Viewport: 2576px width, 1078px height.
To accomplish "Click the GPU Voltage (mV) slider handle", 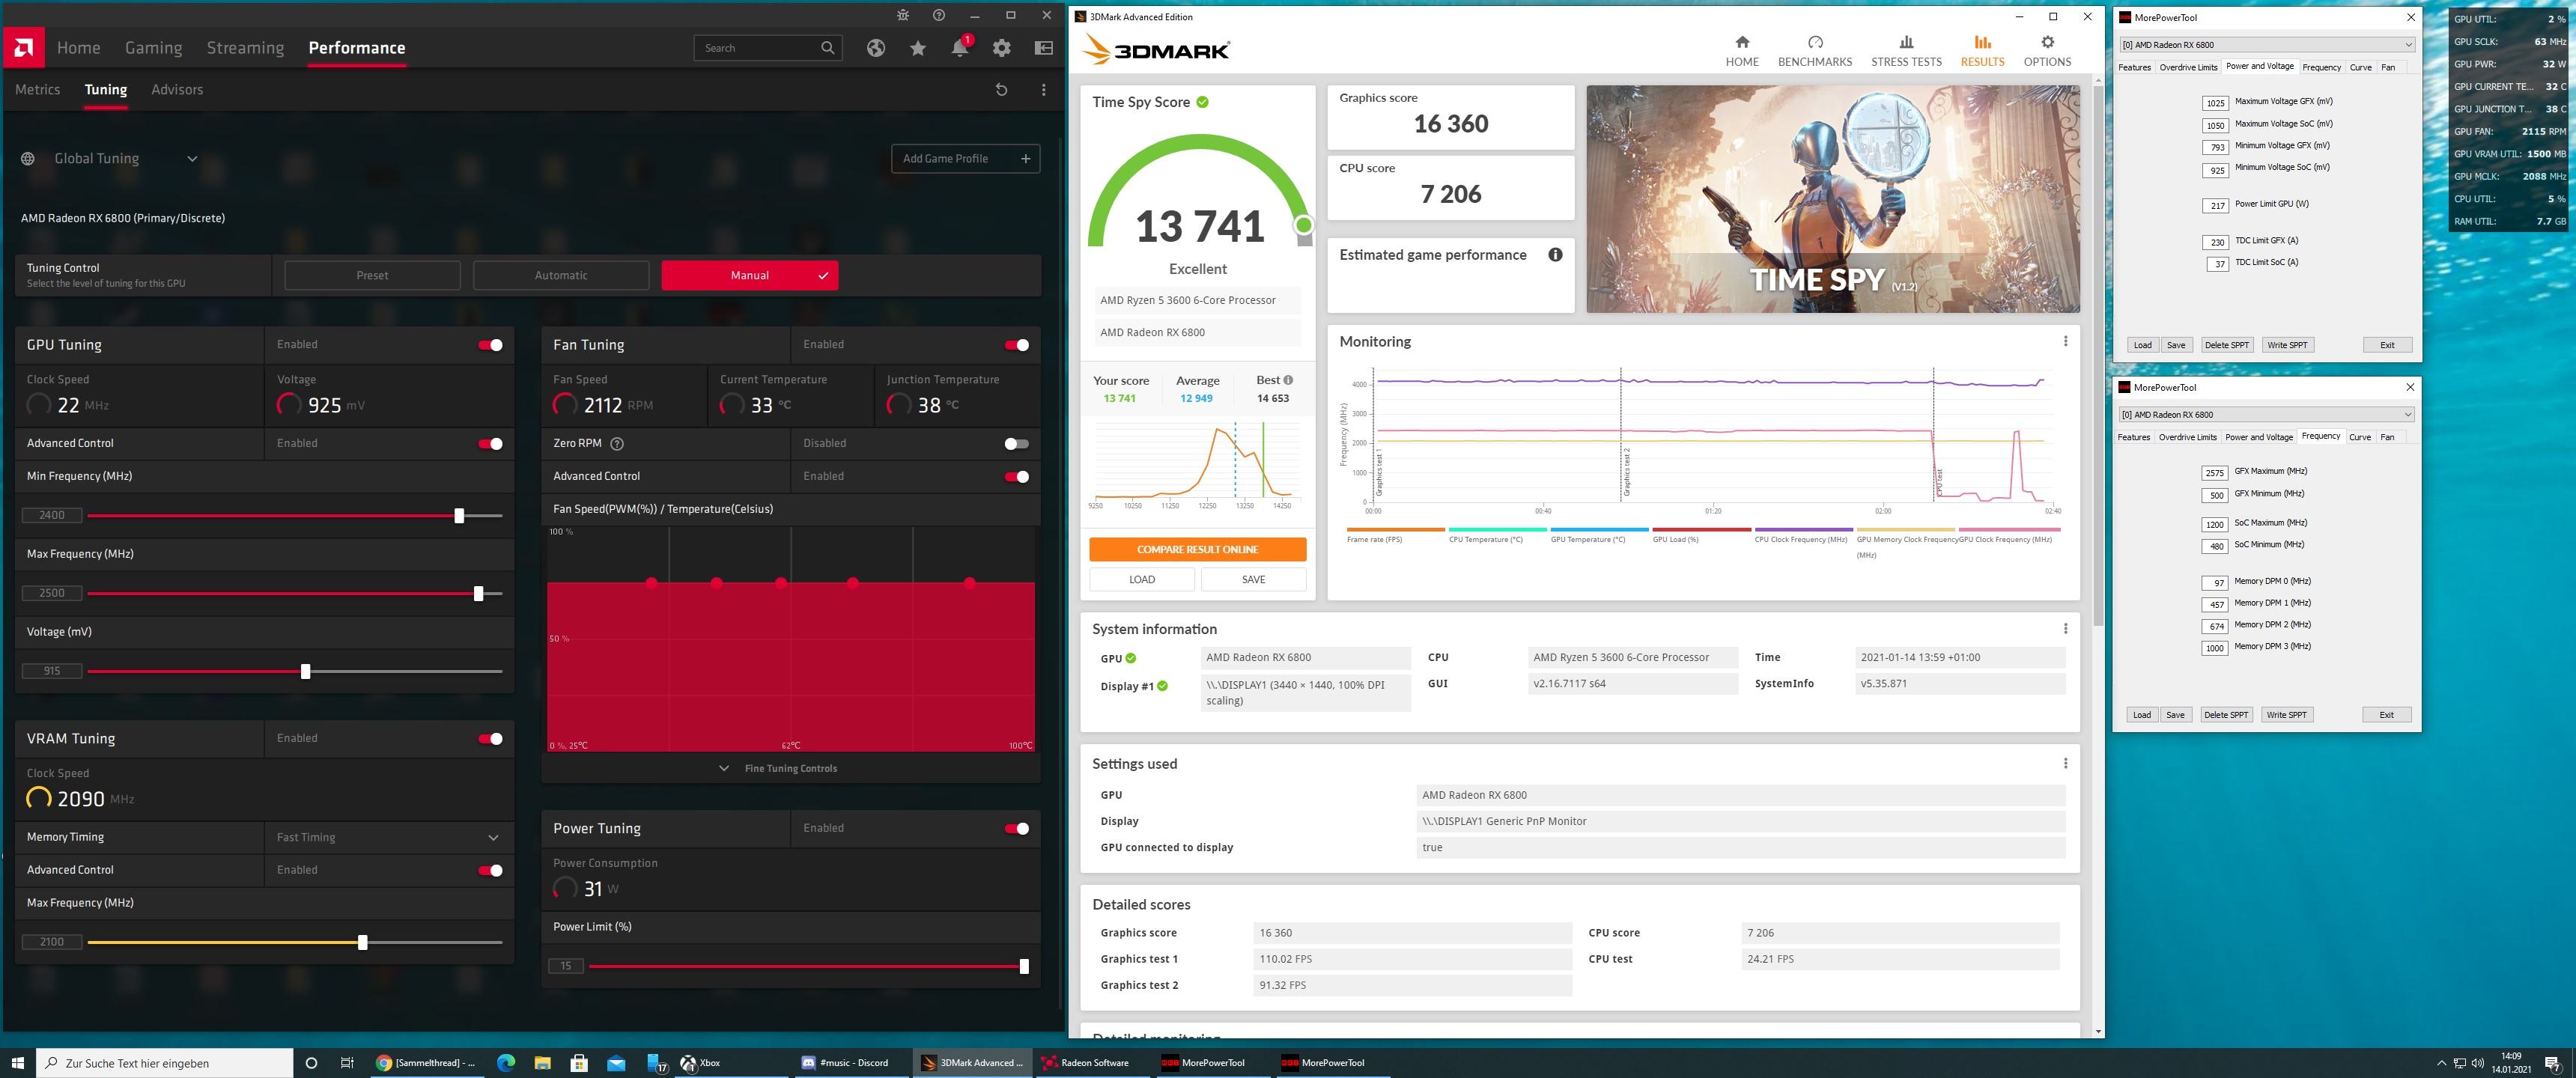I will [306, 672].
